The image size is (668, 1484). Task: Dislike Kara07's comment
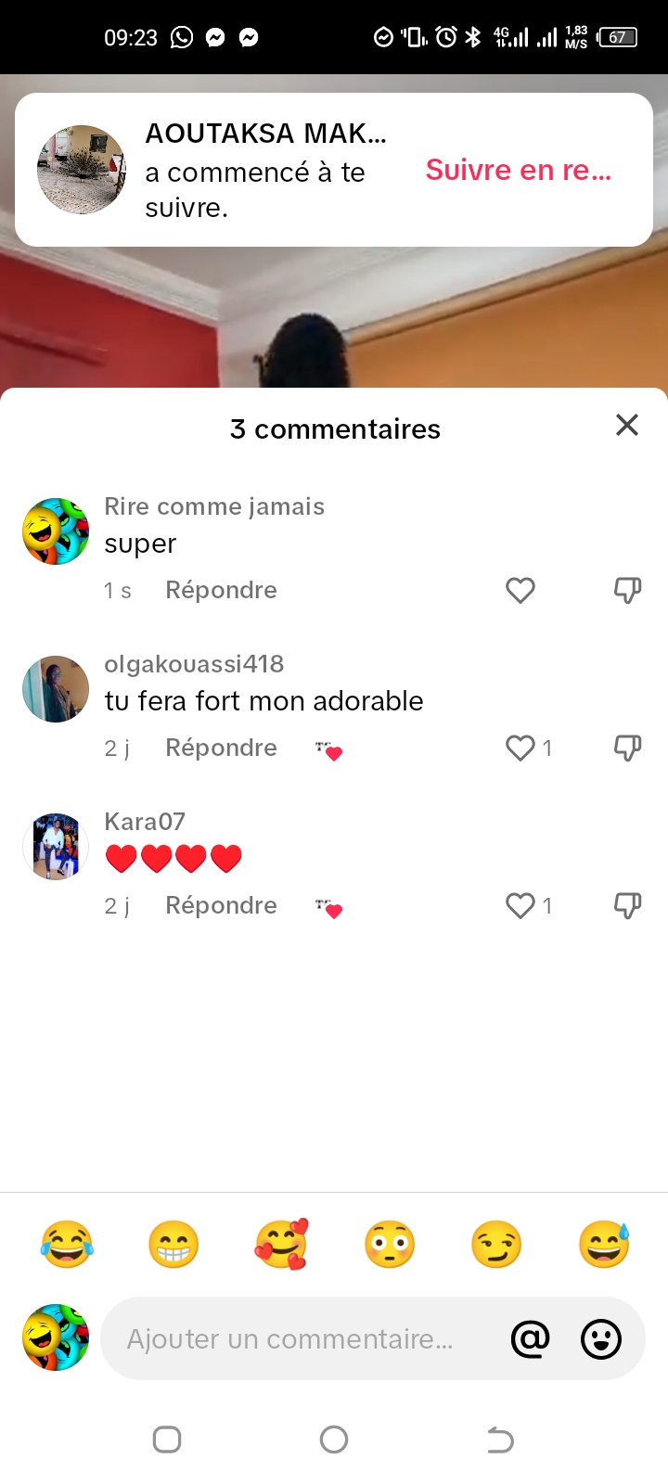(x=628, y=906)
